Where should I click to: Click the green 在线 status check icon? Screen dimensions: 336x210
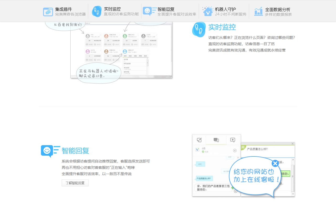click(203, 152)
